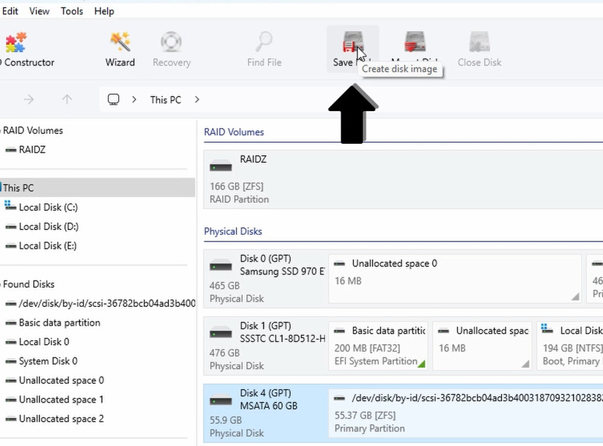The height and width of the screenshot is (446, 603).
Task: Click Disk 0 drive icon
Action: 221,266
